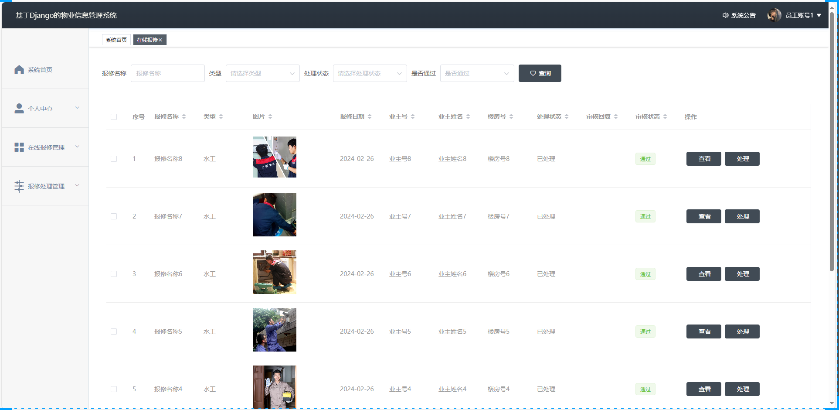Switch to the 系统首页 tab

pyautogui.click(x=116, y=40)
